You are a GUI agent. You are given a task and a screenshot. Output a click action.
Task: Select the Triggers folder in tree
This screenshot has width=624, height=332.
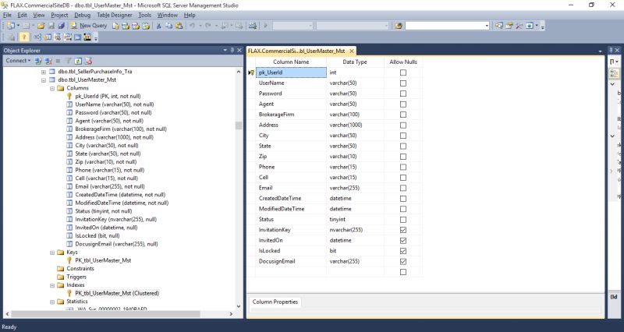pyautogui.click(x=72, y=277)
